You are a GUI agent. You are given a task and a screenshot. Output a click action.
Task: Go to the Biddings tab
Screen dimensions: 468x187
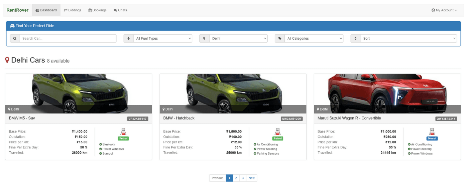click(x=73, y=10)
